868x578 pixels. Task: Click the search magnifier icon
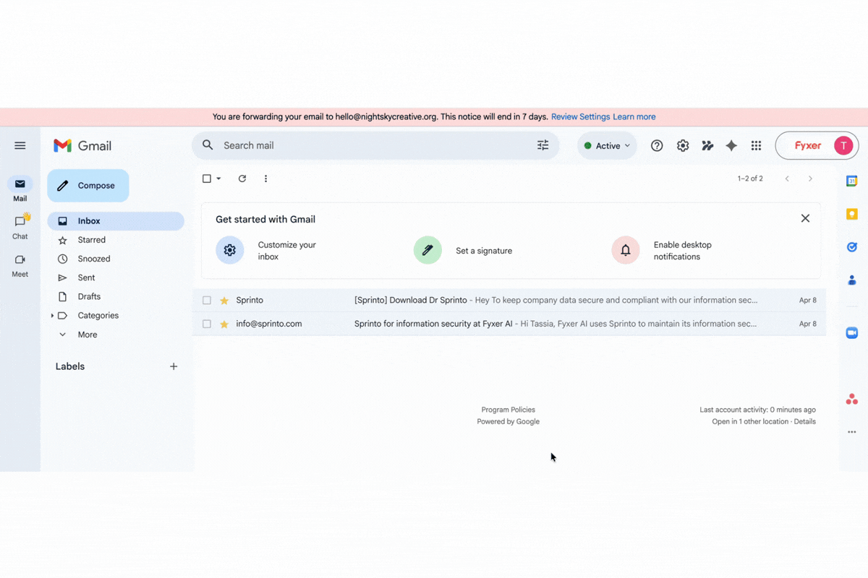[208, 145]
